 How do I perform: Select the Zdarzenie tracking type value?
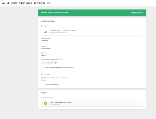click(x=44, y=41)
